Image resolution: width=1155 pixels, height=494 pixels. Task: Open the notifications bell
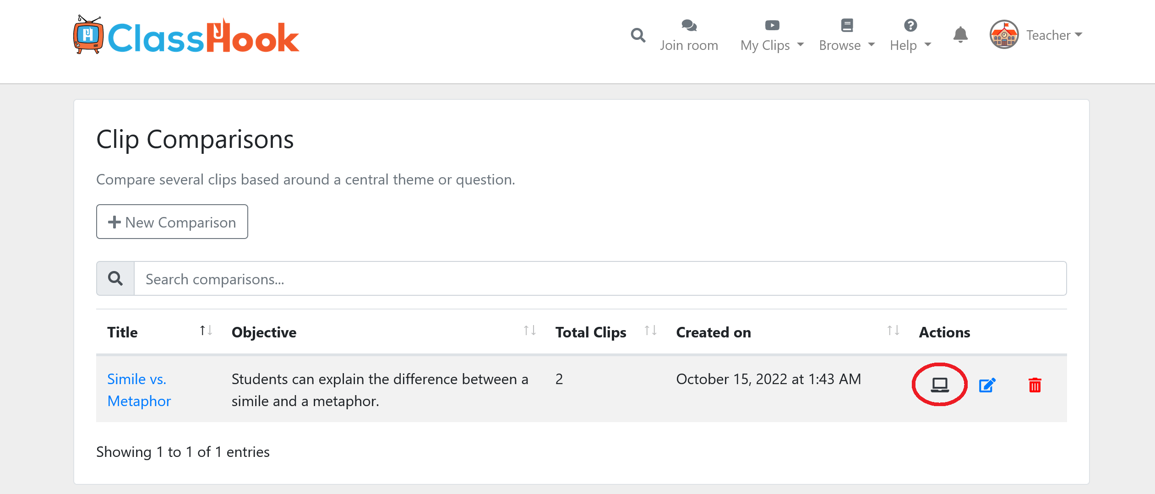tap(960, 35)
